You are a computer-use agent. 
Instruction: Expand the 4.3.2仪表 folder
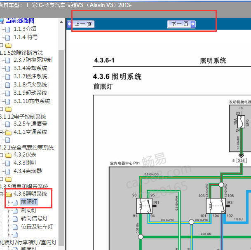1,155
